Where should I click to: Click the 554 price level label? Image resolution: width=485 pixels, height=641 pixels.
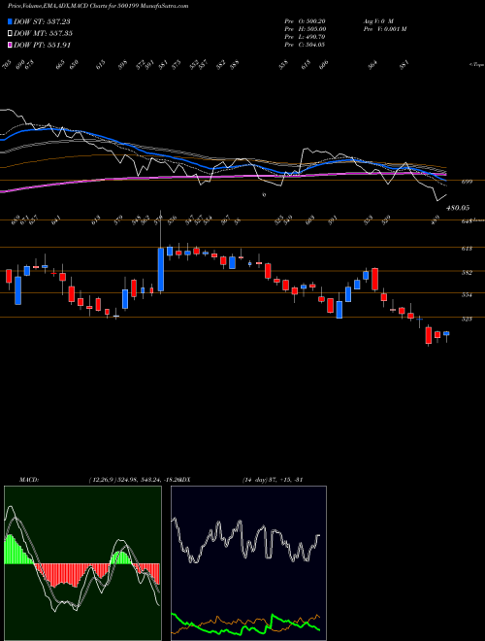(x=467, y=294)
